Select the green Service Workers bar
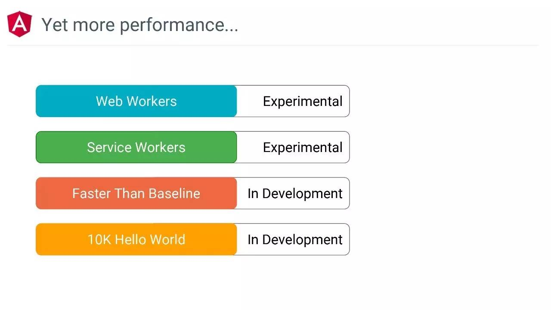The width and height of the screenshot is (551, 310). pyautogui.click(x=136, y=147)
